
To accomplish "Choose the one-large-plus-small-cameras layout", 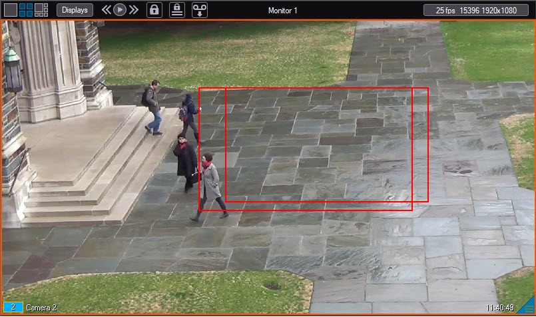I will (41, 10).
